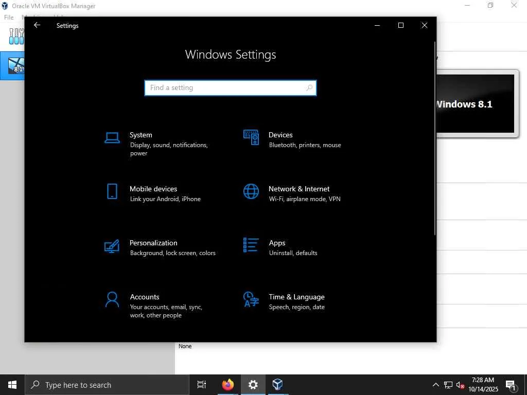Click 'Speech, region, date' description

(x=297, y=307)
